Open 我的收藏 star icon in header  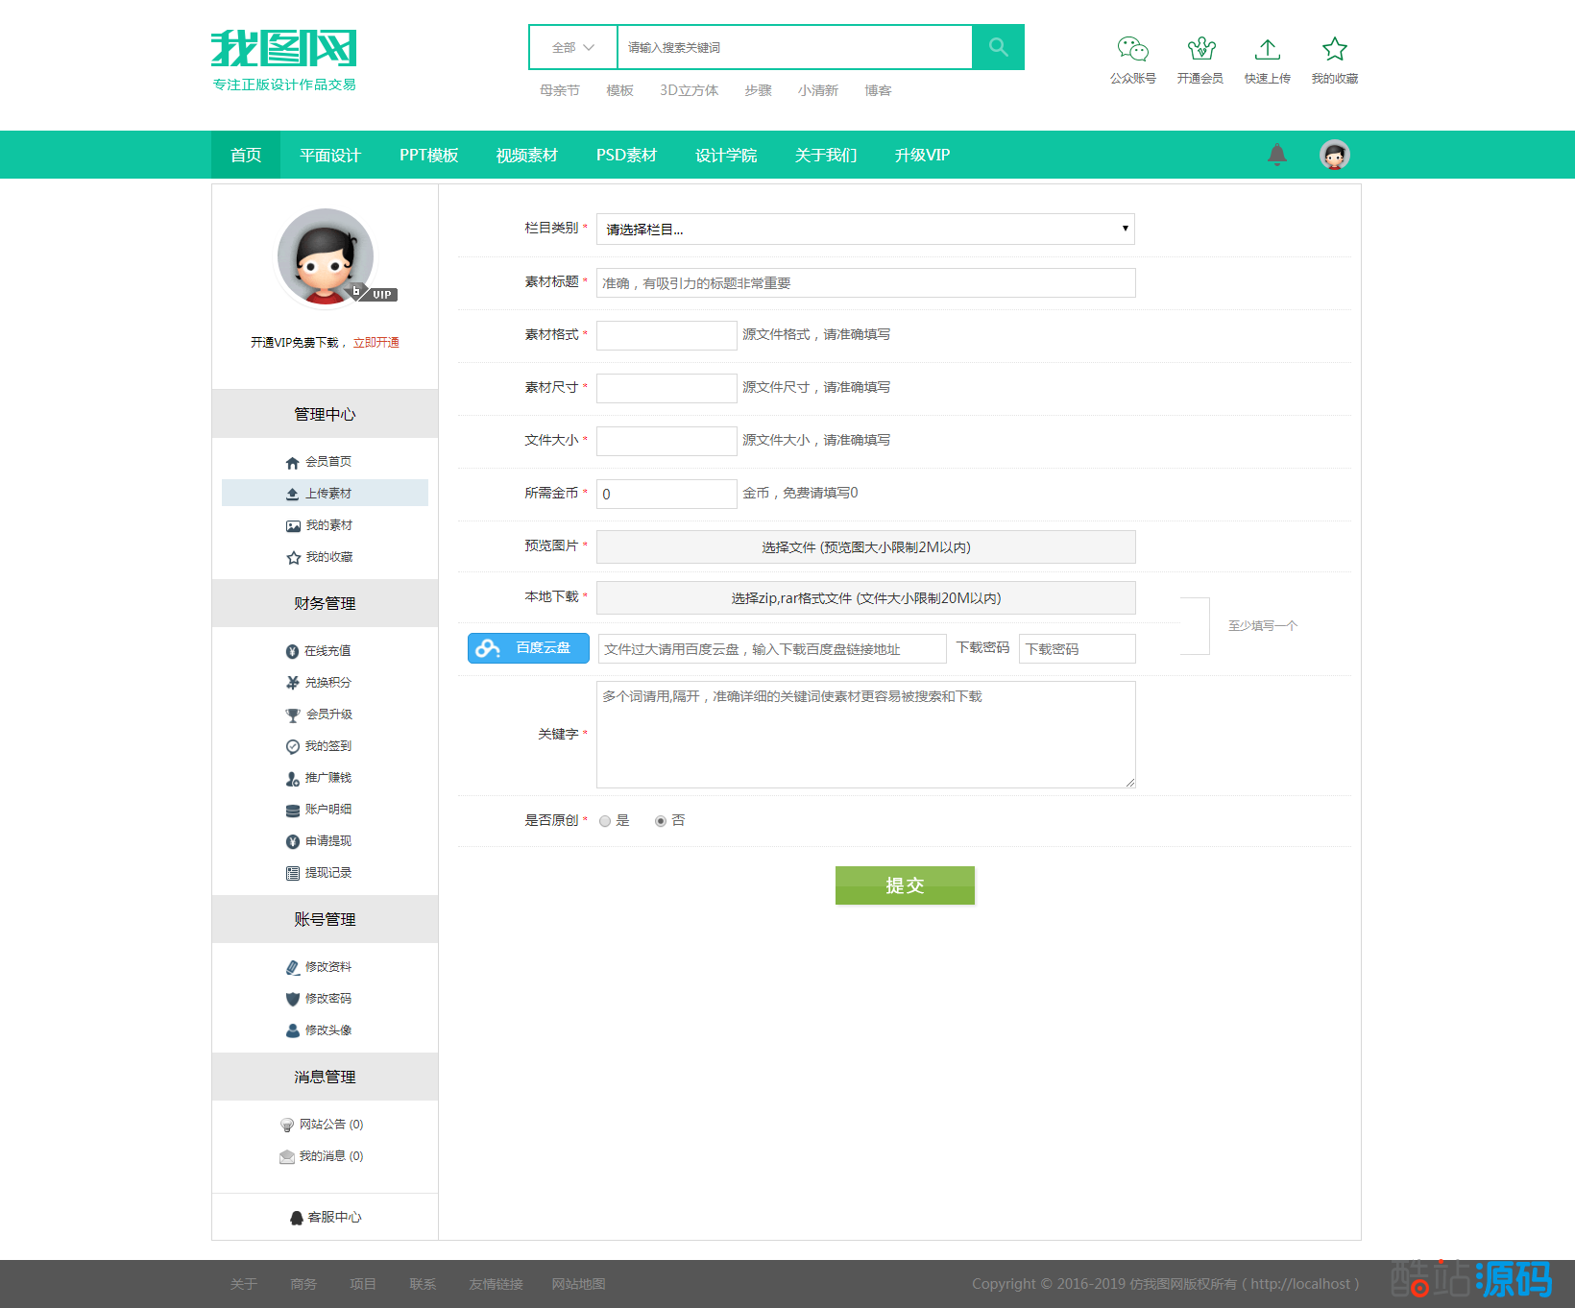tap(1334, 49)
